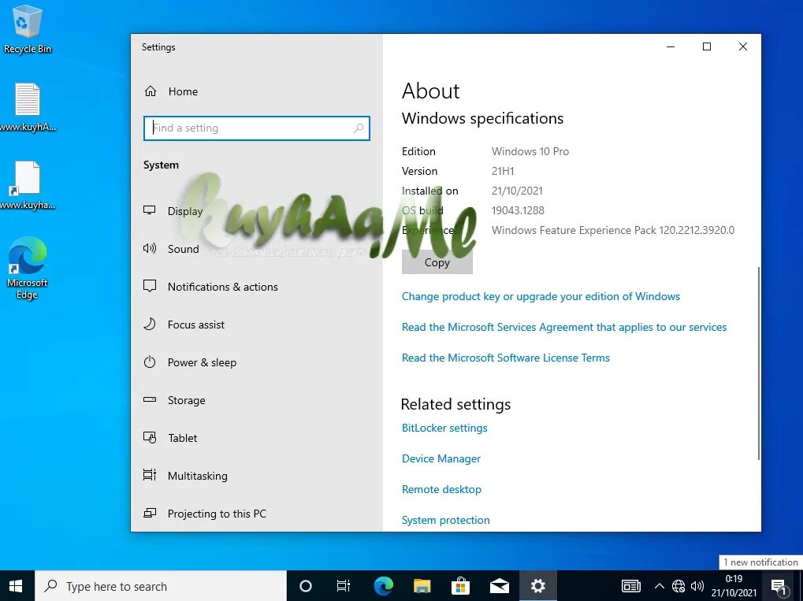
Task: Click the Notifications & actions icon
Action: click(150, 286)
